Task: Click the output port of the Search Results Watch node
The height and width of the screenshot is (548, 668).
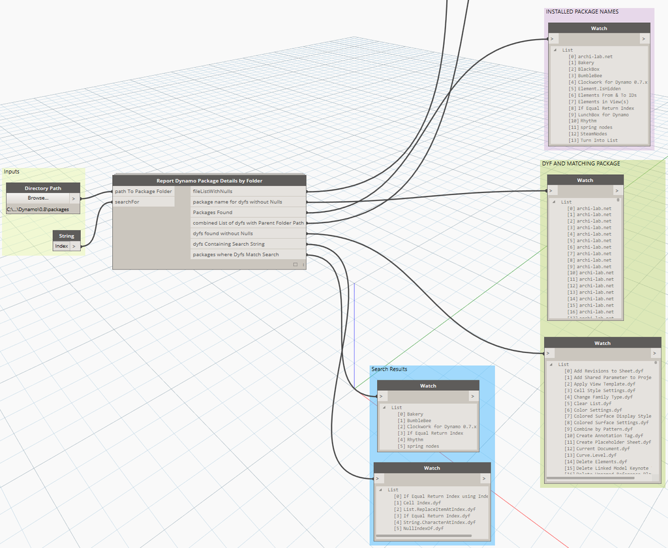Action: pyautogui.click(x=474, y=396)
